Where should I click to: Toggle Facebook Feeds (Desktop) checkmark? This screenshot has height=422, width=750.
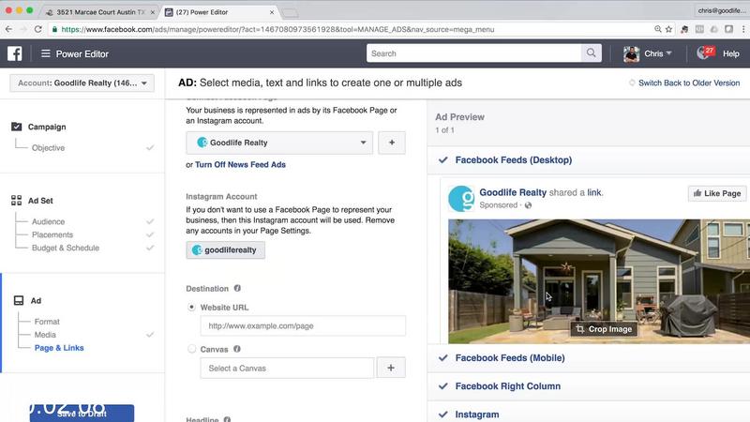[x=442, y=159]
